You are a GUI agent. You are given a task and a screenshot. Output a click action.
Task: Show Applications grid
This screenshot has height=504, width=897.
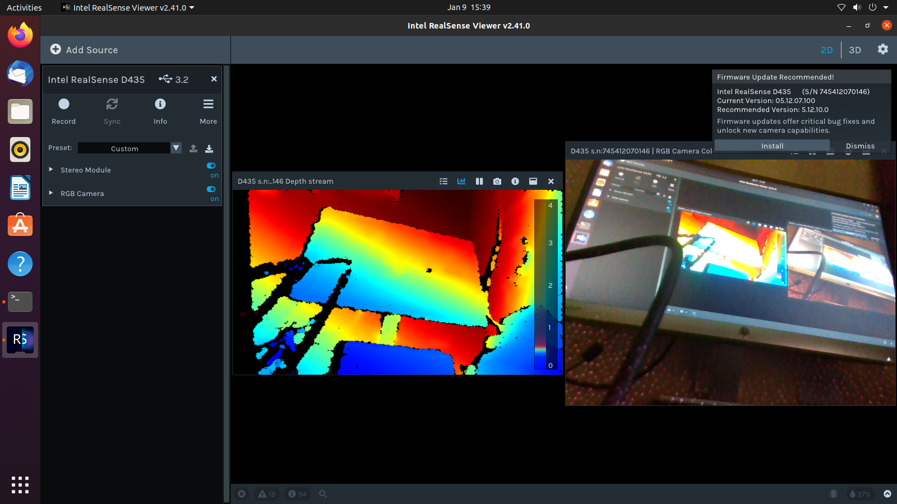click(20, 485)
